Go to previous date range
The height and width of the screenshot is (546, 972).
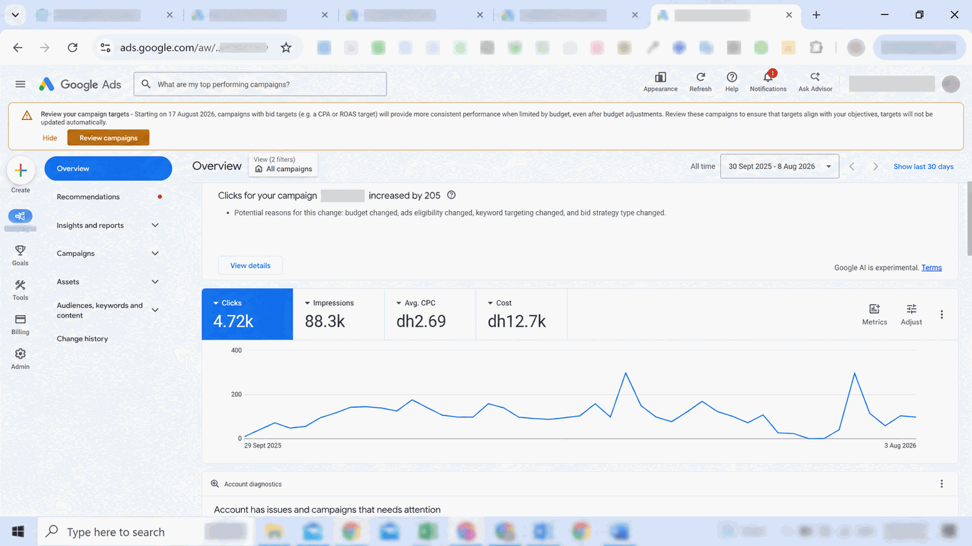[x=852, y=166]
